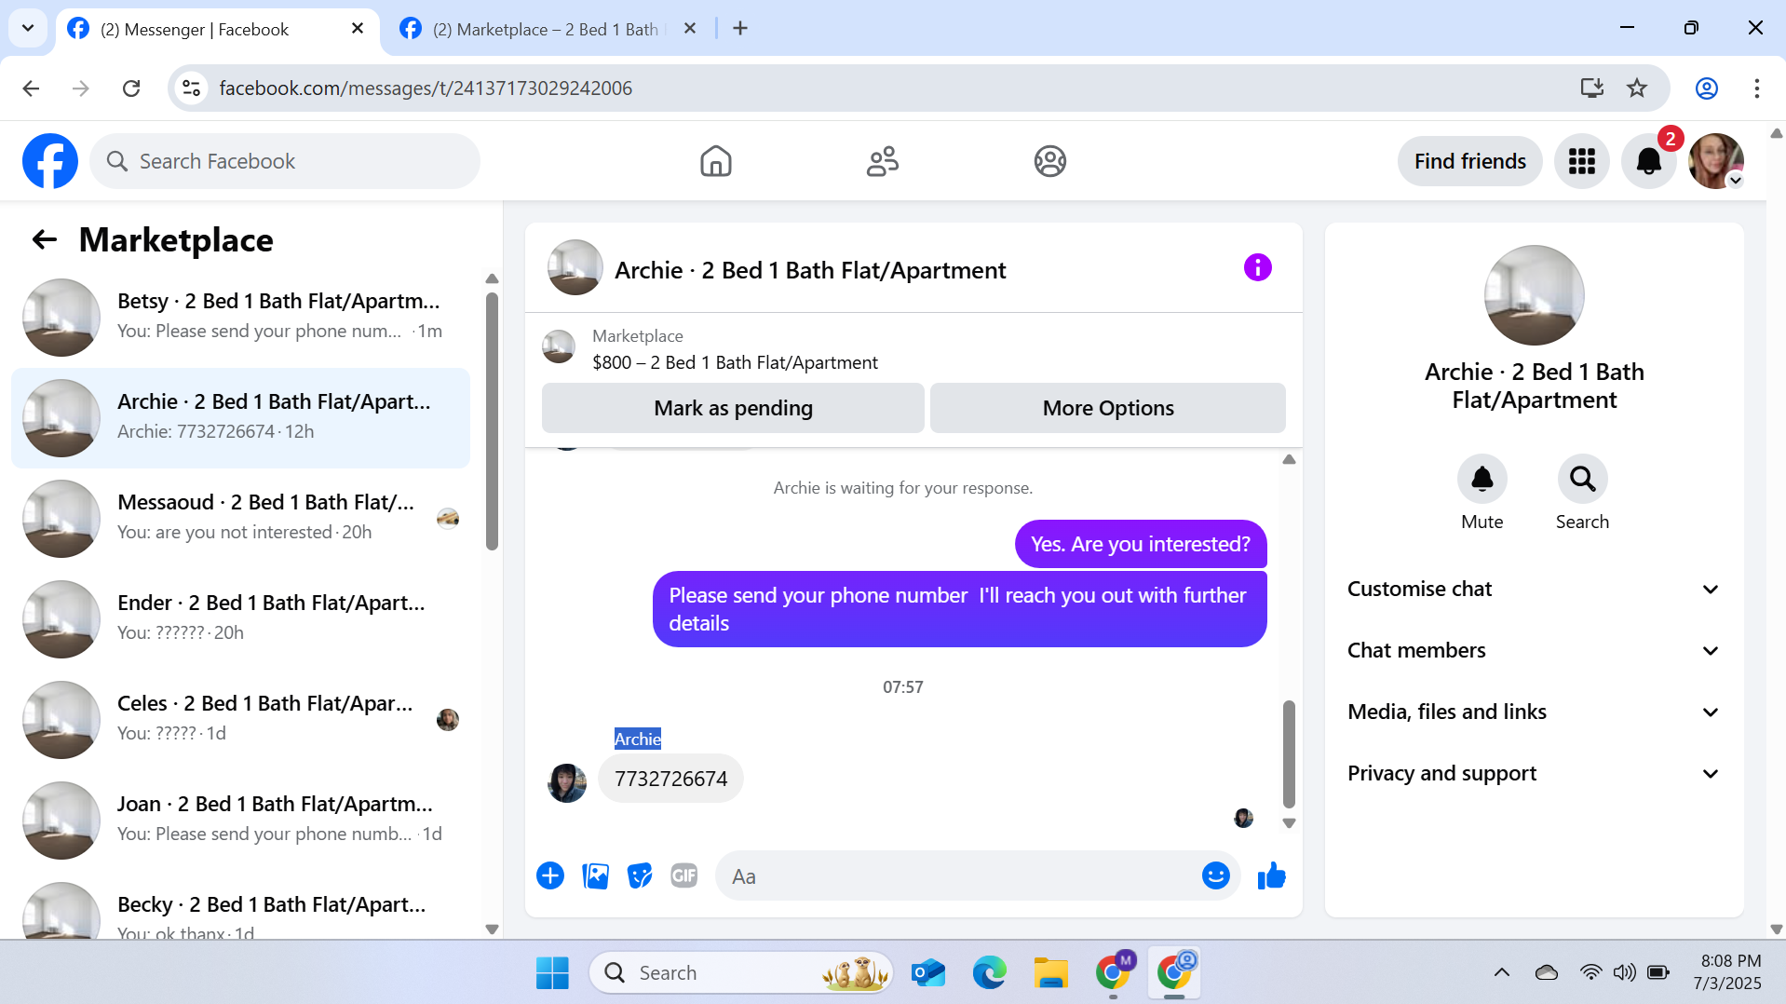Open Betsy's 2 Bed 1 Bath conversation
This screenshot has height=1004, width=1786.
click(x=240, y=317)
